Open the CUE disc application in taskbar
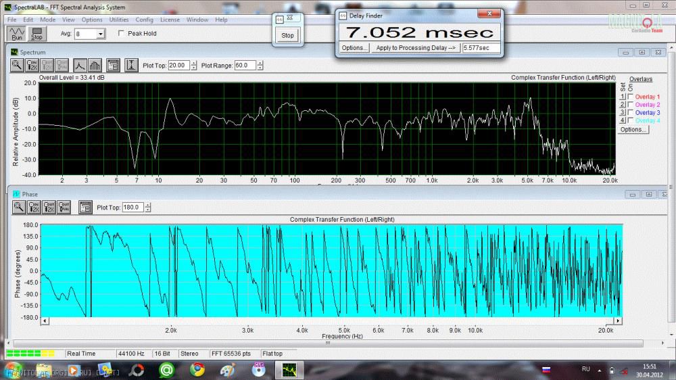The image size is (676, 380). tap(259, 370)
